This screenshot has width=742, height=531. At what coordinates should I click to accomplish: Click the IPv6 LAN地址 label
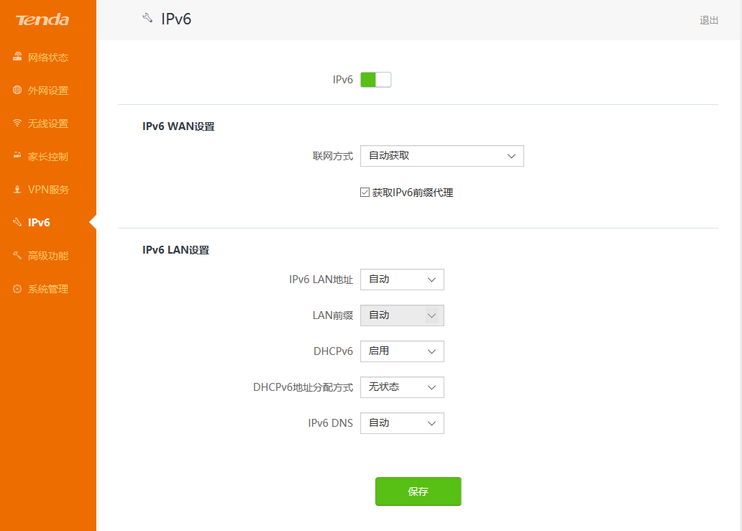[321, 280]
